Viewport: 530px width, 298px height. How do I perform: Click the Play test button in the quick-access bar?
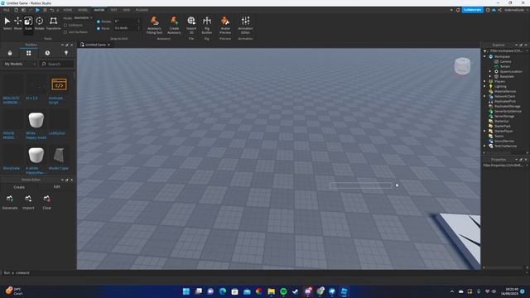pyautogui.click(x=37, y=10)
